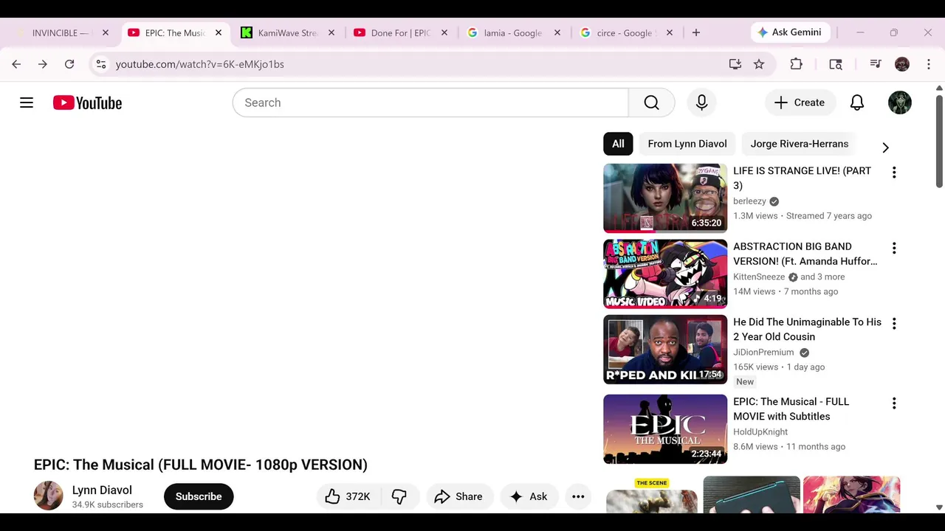Open Lynn Diavol channel avatar
Image resolution: width=945 pixels, height=531 pixels.
(49, 496)
